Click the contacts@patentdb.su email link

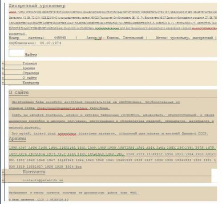coord(43,180)
